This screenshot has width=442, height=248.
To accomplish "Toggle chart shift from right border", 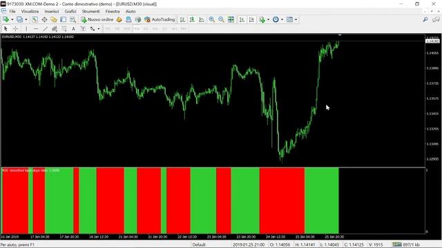I will coord(251,19).
